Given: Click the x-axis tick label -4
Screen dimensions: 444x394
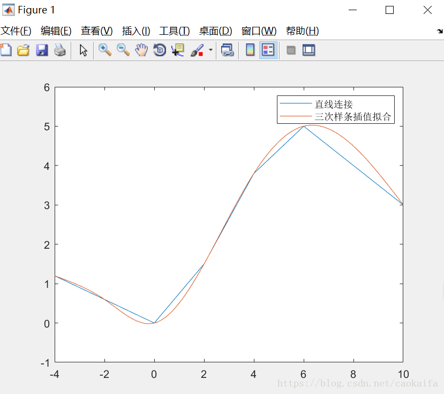Looking at the screenshot, I should [55, 375].
